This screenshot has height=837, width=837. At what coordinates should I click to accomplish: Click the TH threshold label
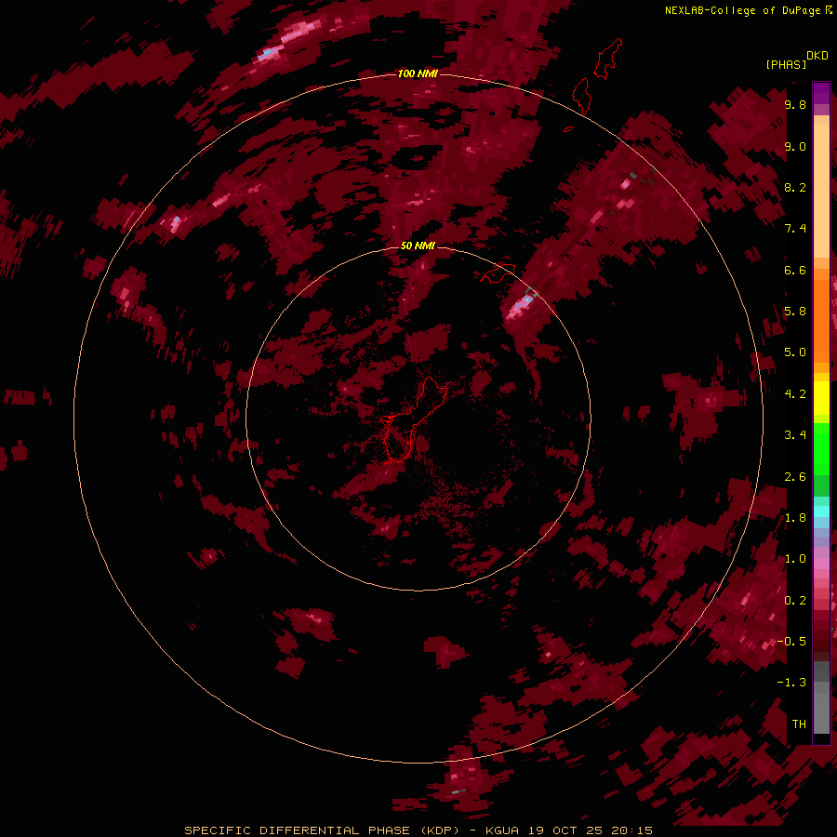799,724
